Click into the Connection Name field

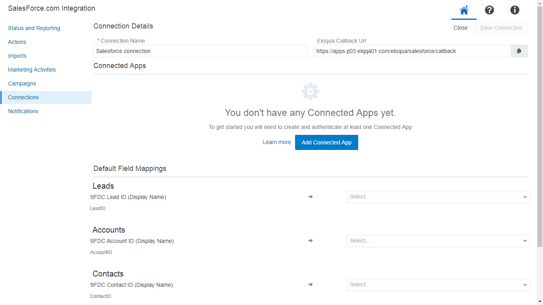(x=200, y=51)
